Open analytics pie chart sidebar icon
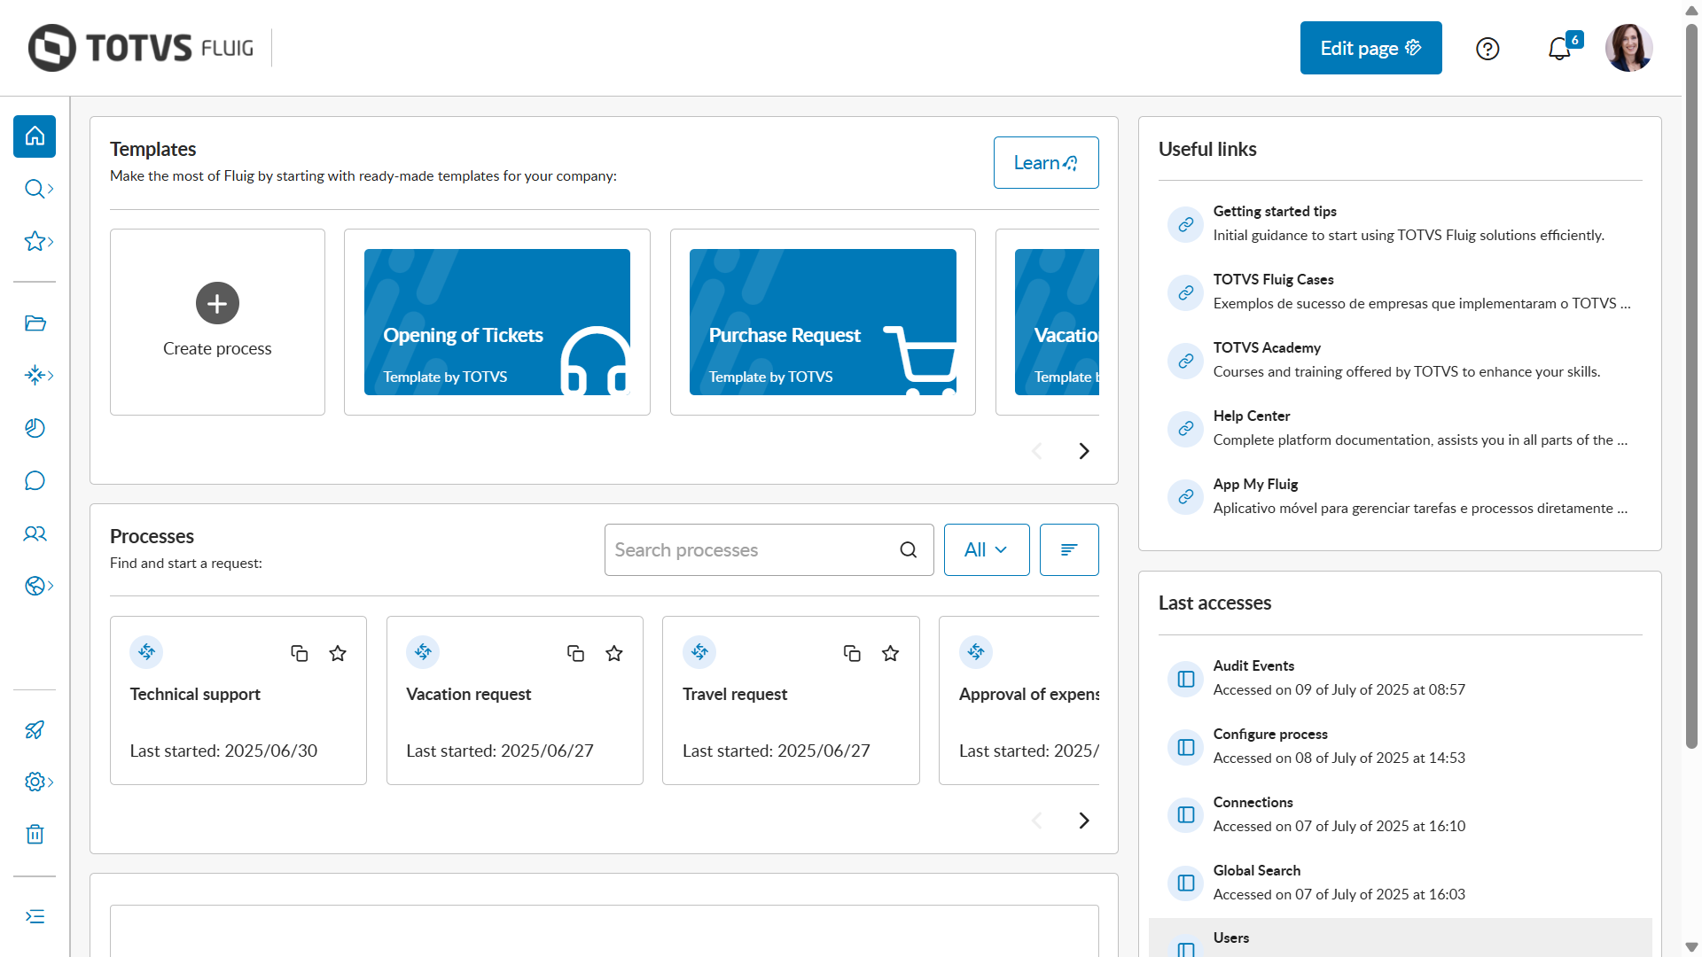 point(35,429)
